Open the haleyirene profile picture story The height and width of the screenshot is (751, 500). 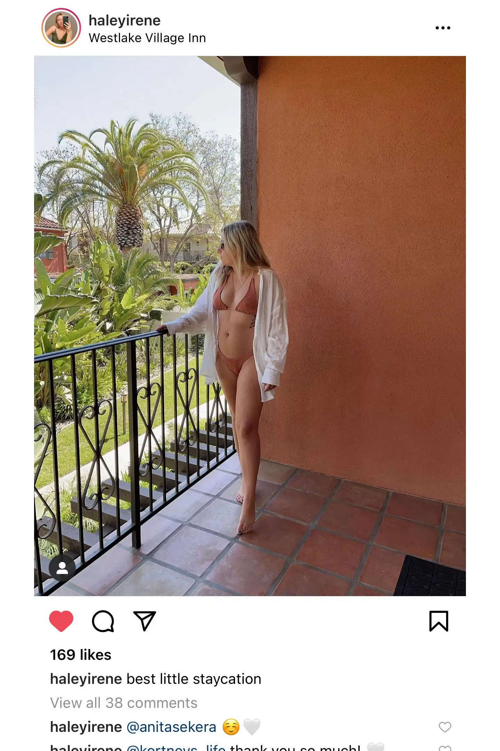point(61,28)
